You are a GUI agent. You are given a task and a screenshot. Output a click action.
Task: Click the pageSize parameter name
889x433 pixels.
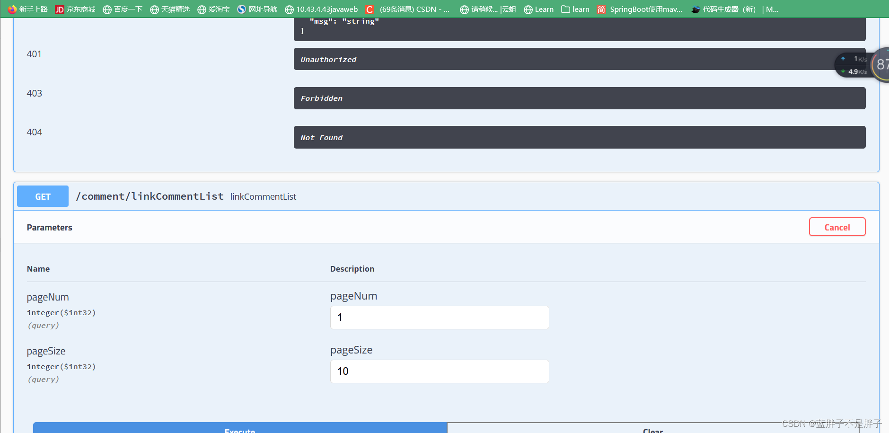click(x=46, y=351)
